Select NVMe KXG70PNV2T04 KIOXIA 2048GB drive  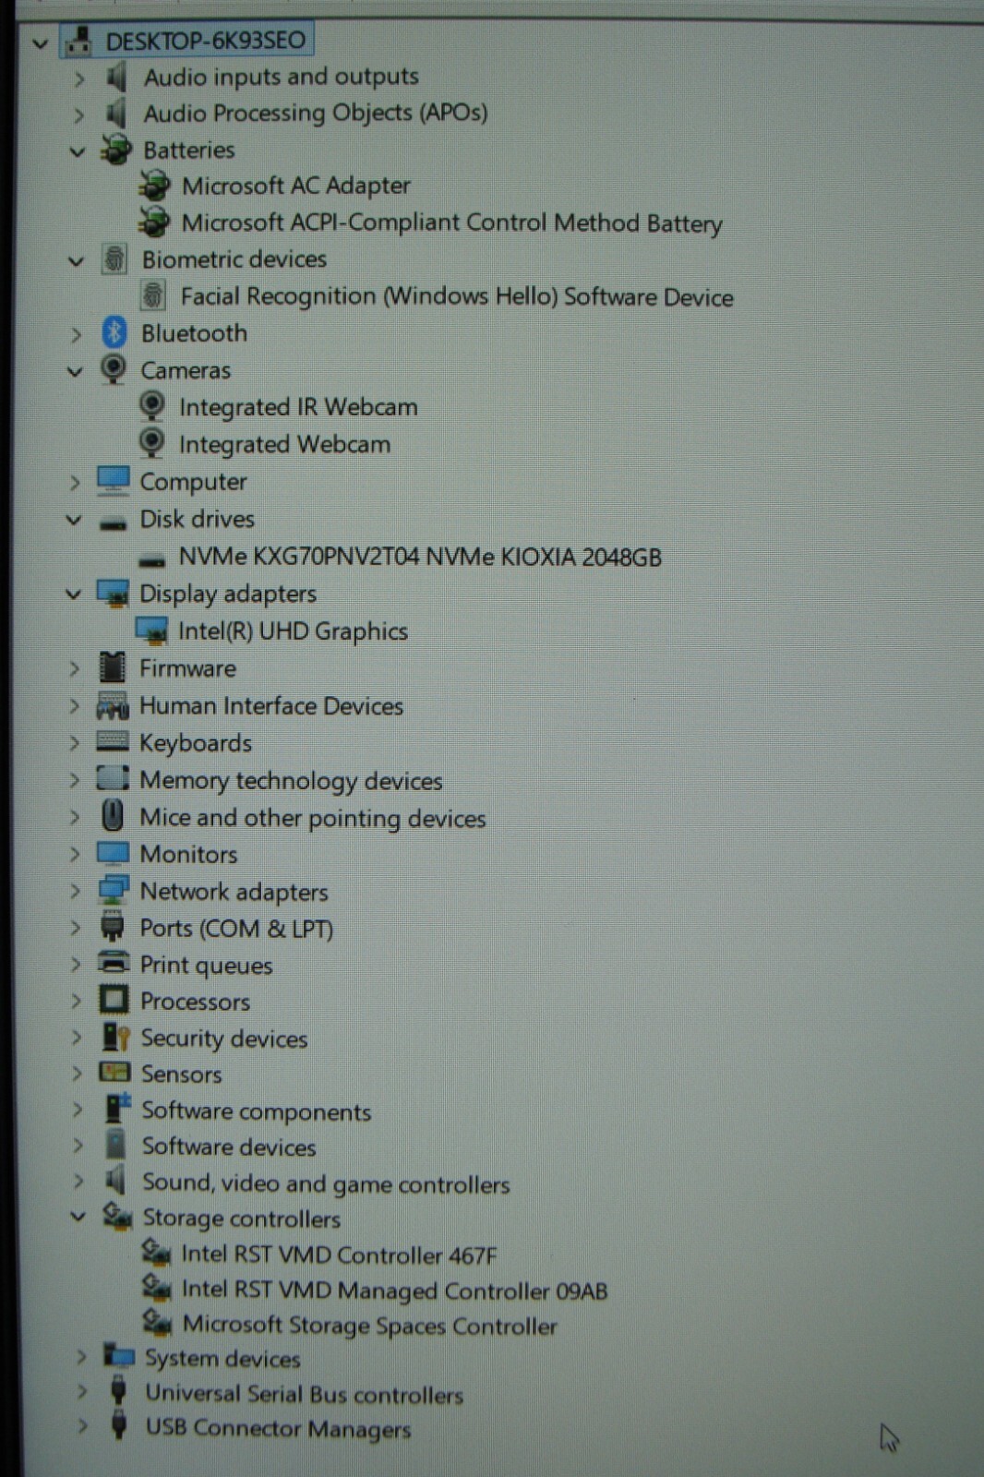coord(420,557)
